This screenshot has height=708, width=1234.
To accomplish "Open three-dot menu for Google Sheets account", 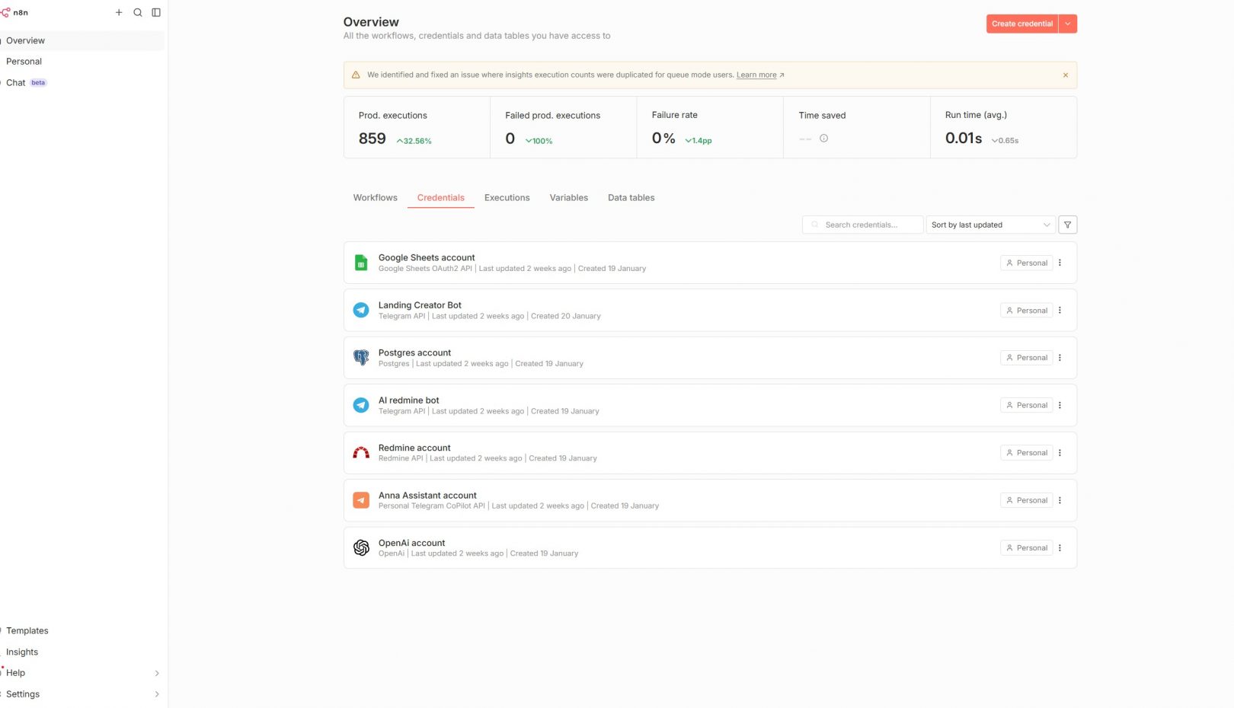I will [1060, 263].
